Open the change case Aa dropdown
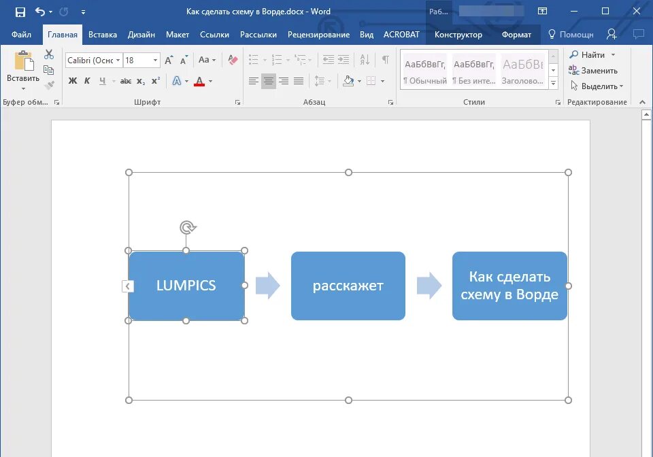 click(207, 60)
